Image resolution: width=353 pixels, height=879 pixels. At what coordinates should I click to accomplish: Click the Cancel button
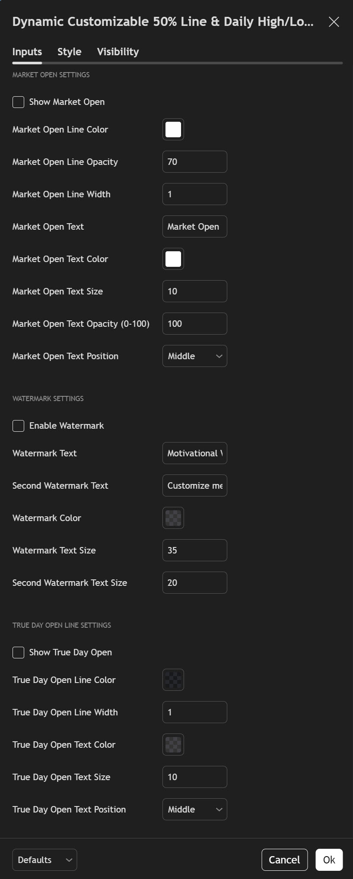tap(284, 860)
